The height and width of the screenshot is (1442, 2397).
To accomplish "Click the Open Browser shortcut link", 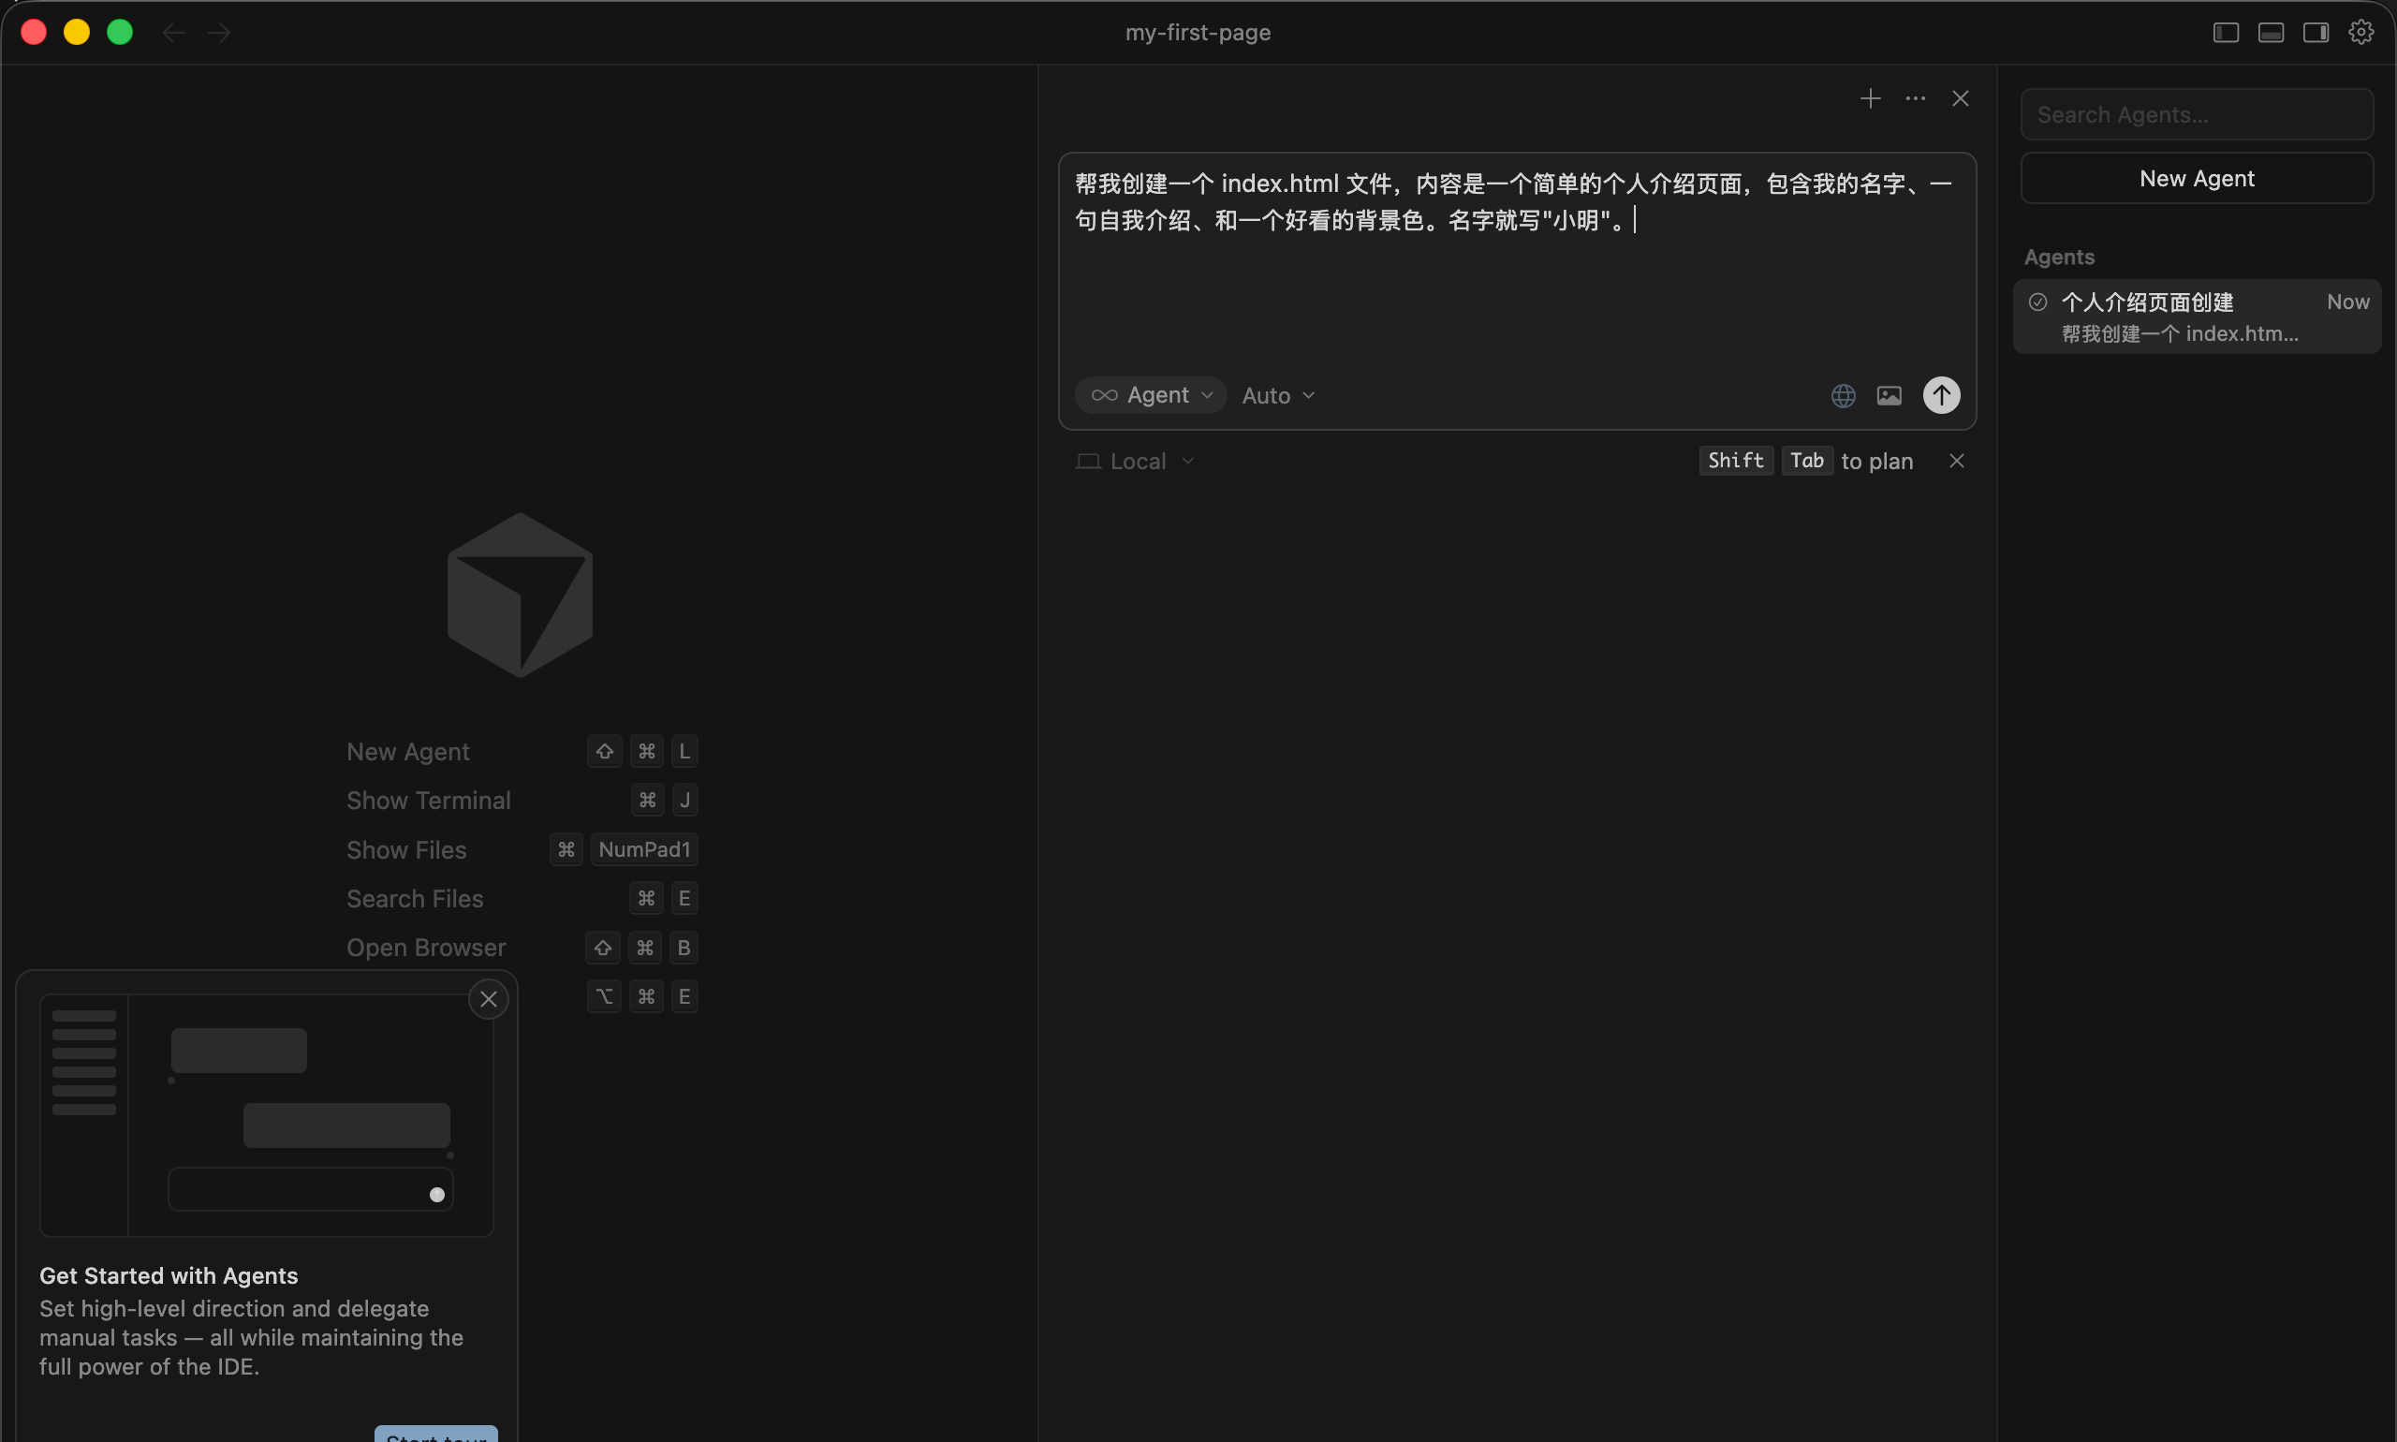I will pos(426,947).
